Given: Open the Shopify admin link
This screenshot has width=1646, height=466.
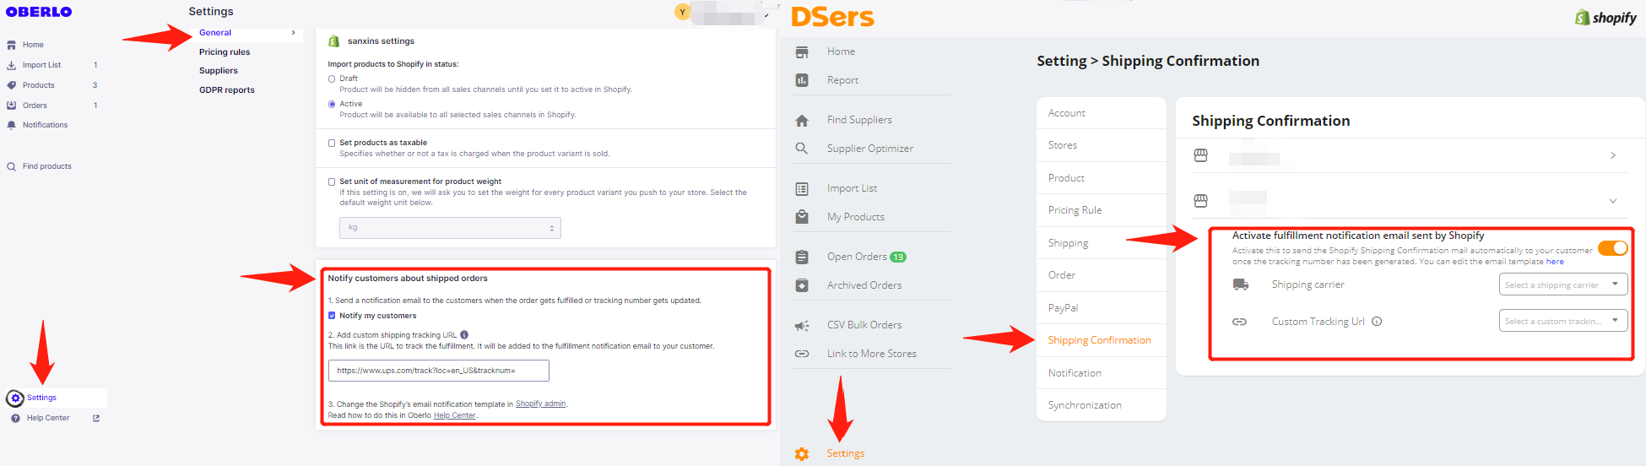Looking at the screenshot, I should pos(541,404).
